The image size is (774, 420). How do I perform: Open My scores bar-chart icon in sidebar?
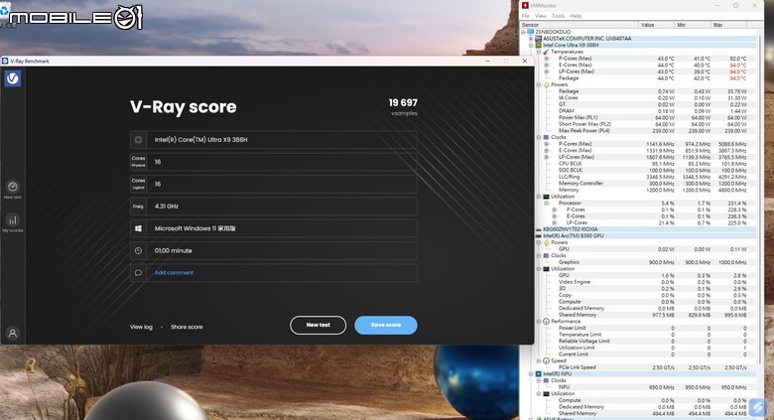click(x=13, y=219)
